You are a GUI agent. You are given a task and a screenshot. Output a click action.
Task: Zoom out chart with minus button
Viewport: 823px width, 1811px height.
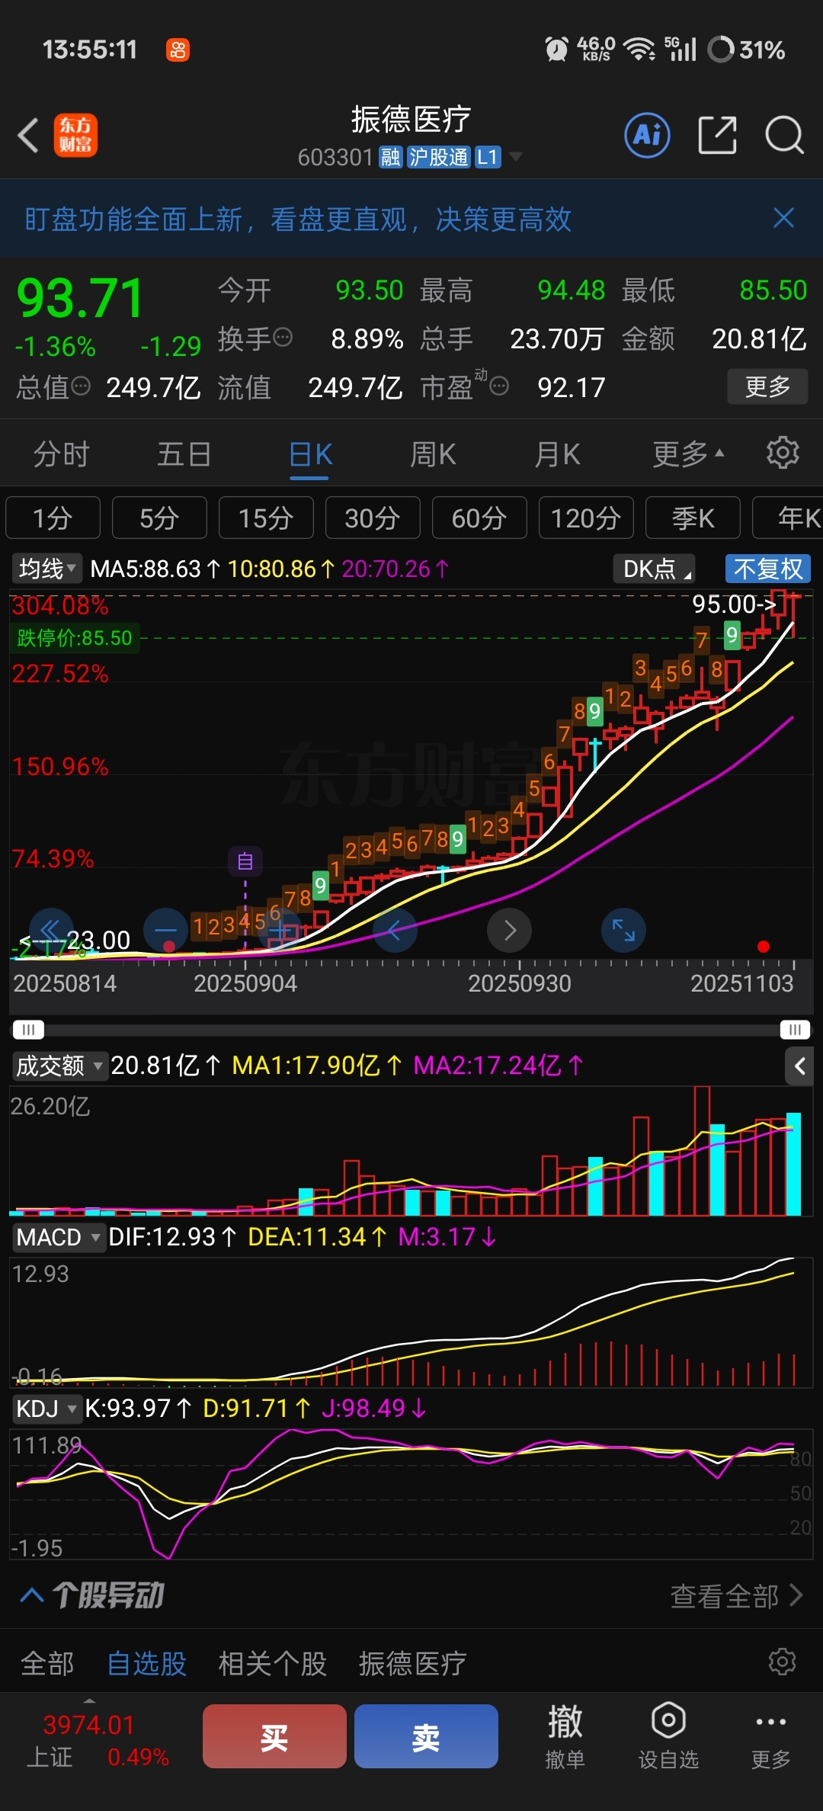(x=165, y=930)
